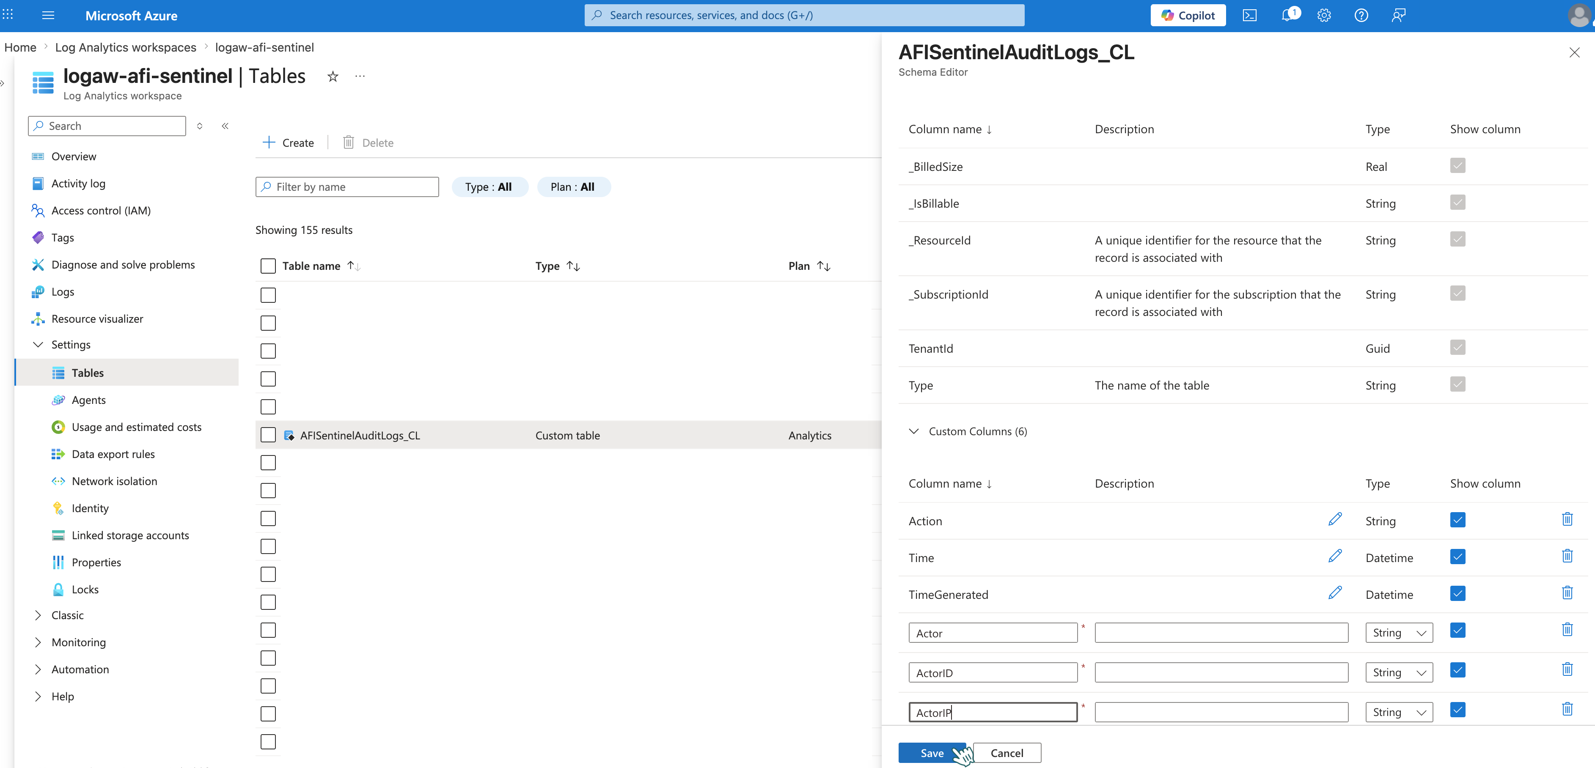Open the Type : All filter
This screenshot has height=768, width=1595.
click(x=489, y=187)
